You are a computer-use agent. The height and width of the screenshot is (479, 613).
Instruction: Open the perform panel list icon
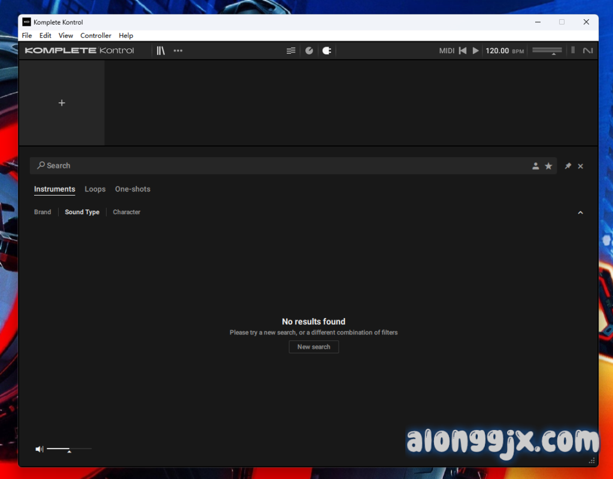[291, 51]
